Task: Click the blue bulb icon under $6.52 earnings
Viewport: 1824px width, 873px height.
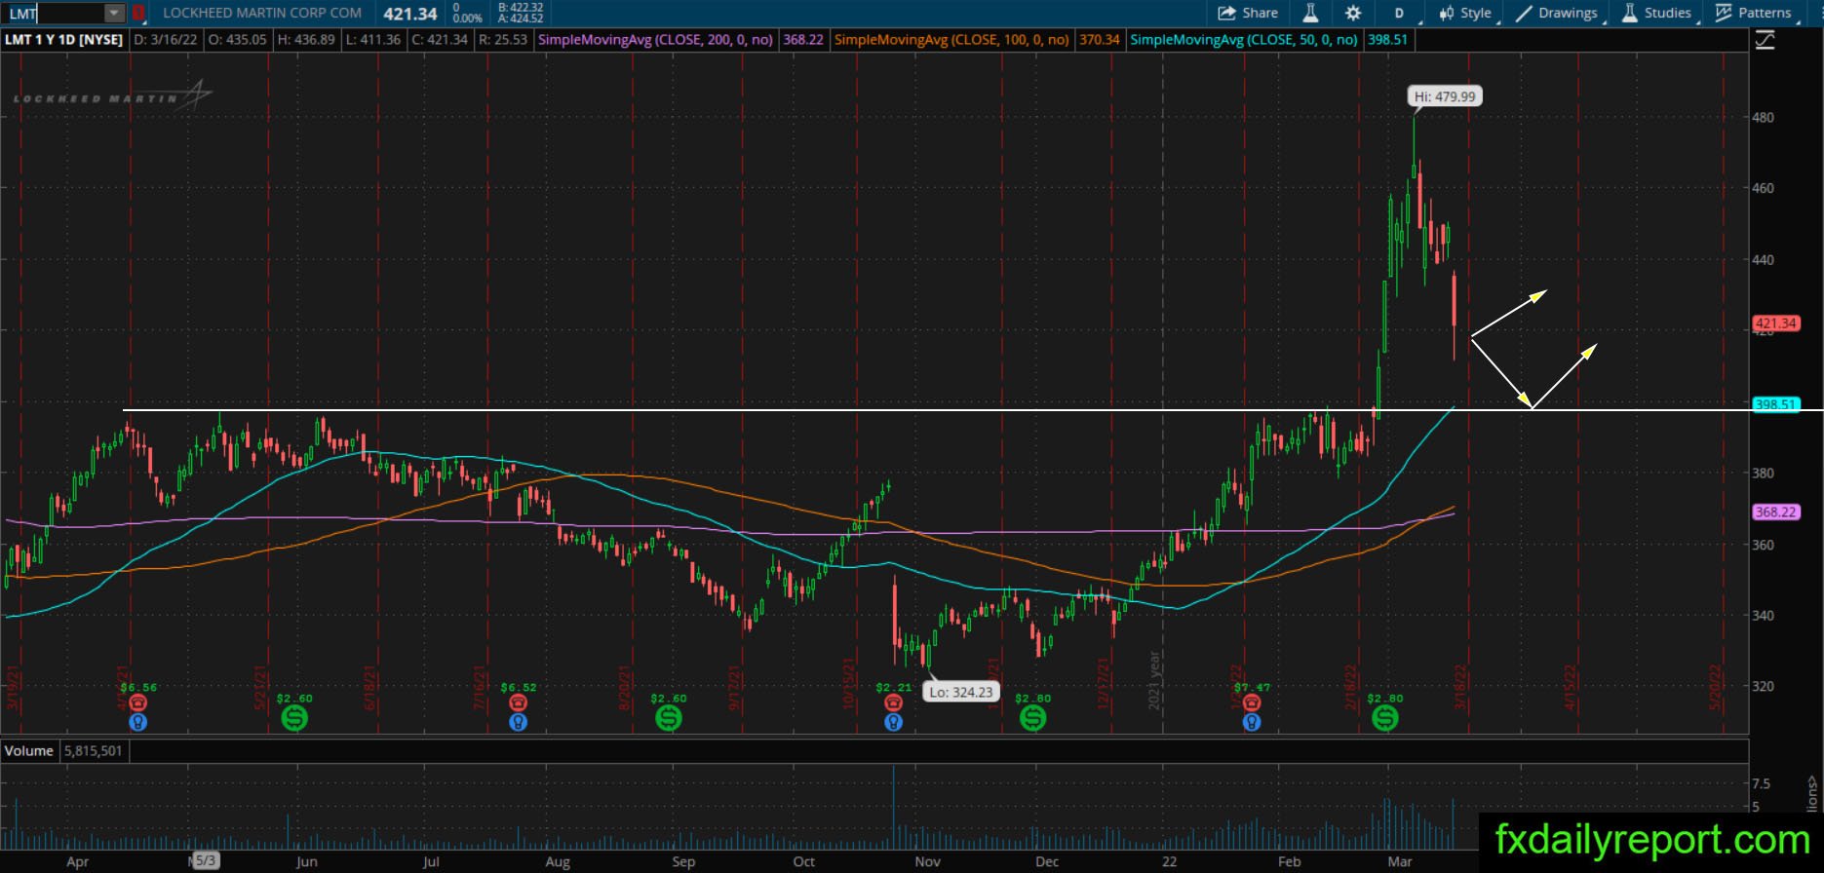Action: (x=518, y=722)
